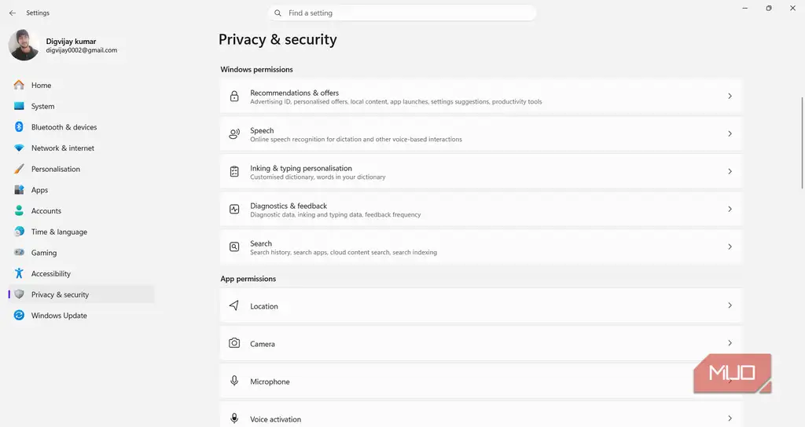
Task: Click the Speech recognition icon
Action: (234, 133)
